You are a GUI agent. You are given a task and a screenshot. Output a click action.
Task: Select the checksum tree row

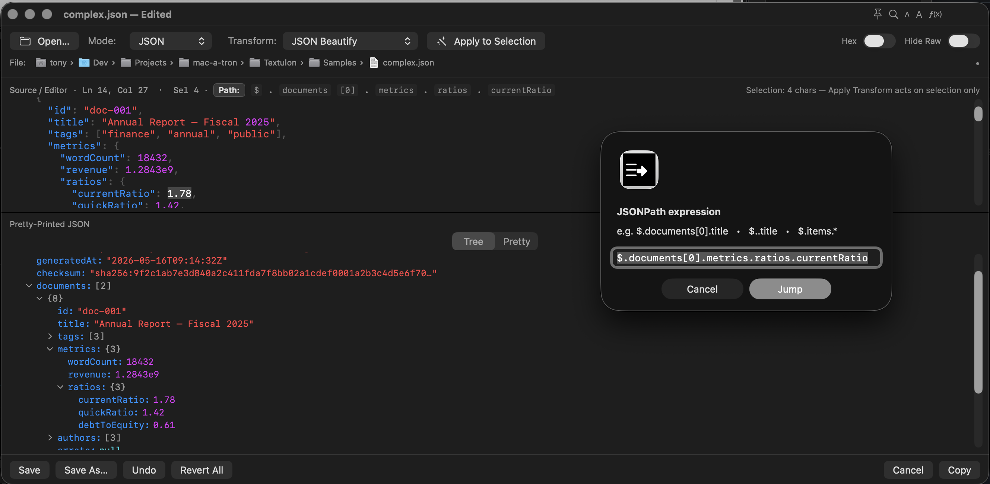pyautogui.click(x=237, y=273)
